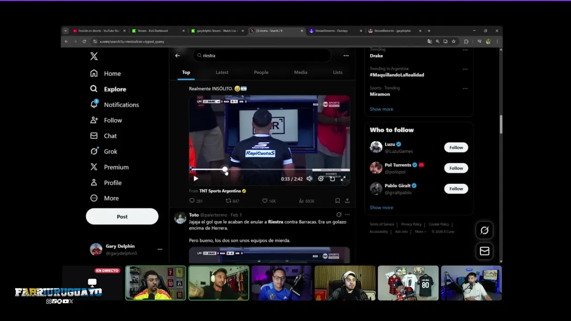Open the browser tab search dropdown
Image resolution: width=571 pixels, height=321 pixels.
66,31
